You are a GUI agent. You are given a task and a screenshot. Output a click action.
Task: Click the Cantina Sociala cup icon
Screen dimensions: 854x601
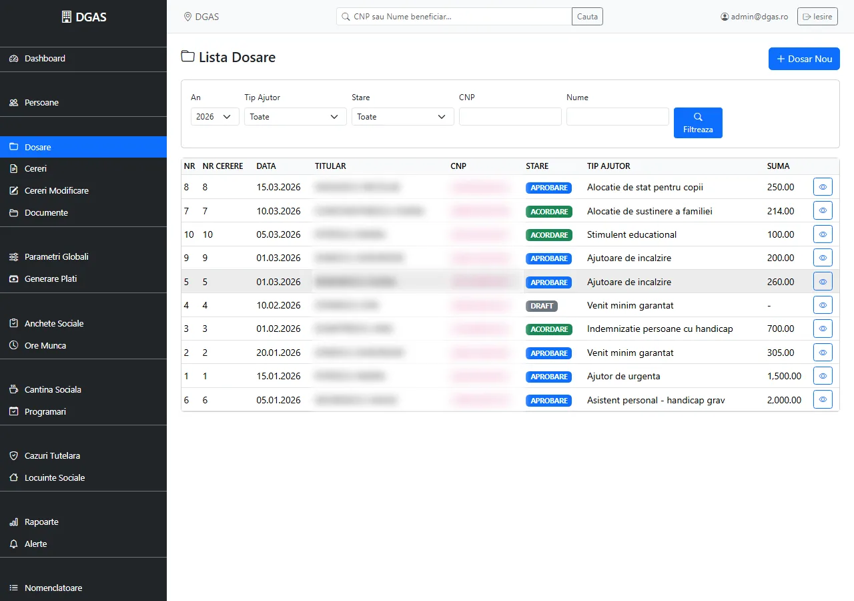click(13, 390)
